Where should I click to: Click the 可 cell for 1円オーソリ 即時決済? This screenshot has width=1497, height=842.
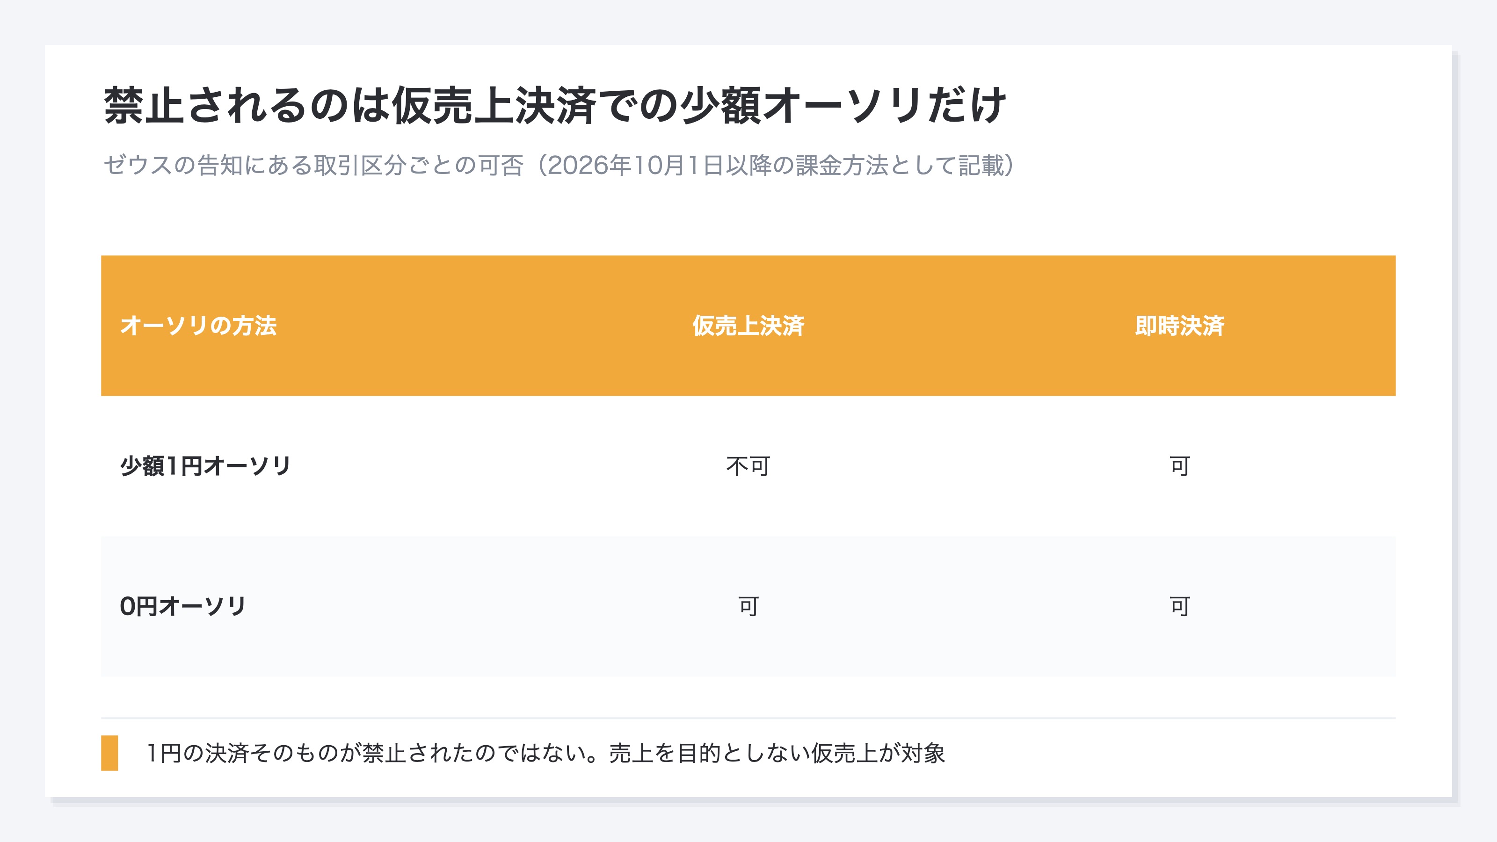click(x=1179, y=466)
